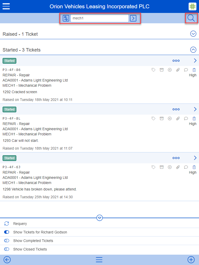Go back using bottom left arrow
The image size is (199, 265).
(7, 260)
